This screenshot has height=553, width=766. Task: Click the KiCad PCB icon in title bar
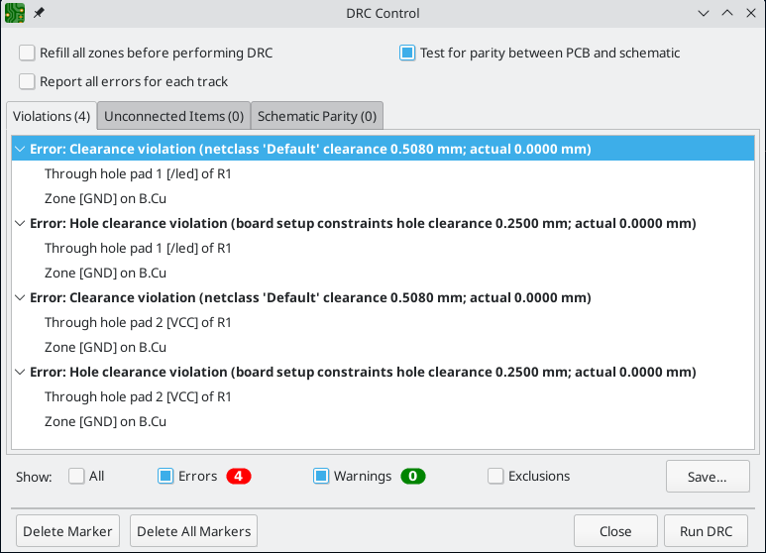[x=15, y=13]
